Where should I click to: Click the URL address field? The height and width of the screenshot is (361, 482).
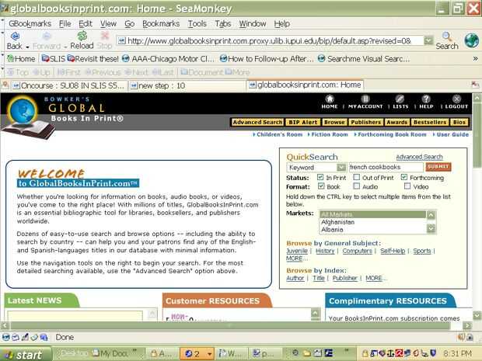tap(270, 40)
